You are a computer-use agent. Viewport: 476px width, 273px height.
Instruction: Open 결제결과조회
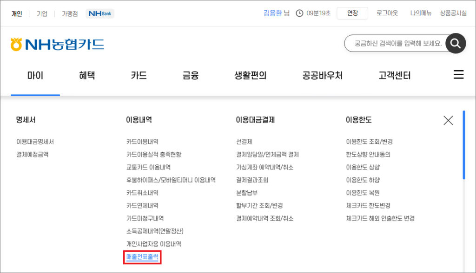pyautogui.click(x=252, y=180)
